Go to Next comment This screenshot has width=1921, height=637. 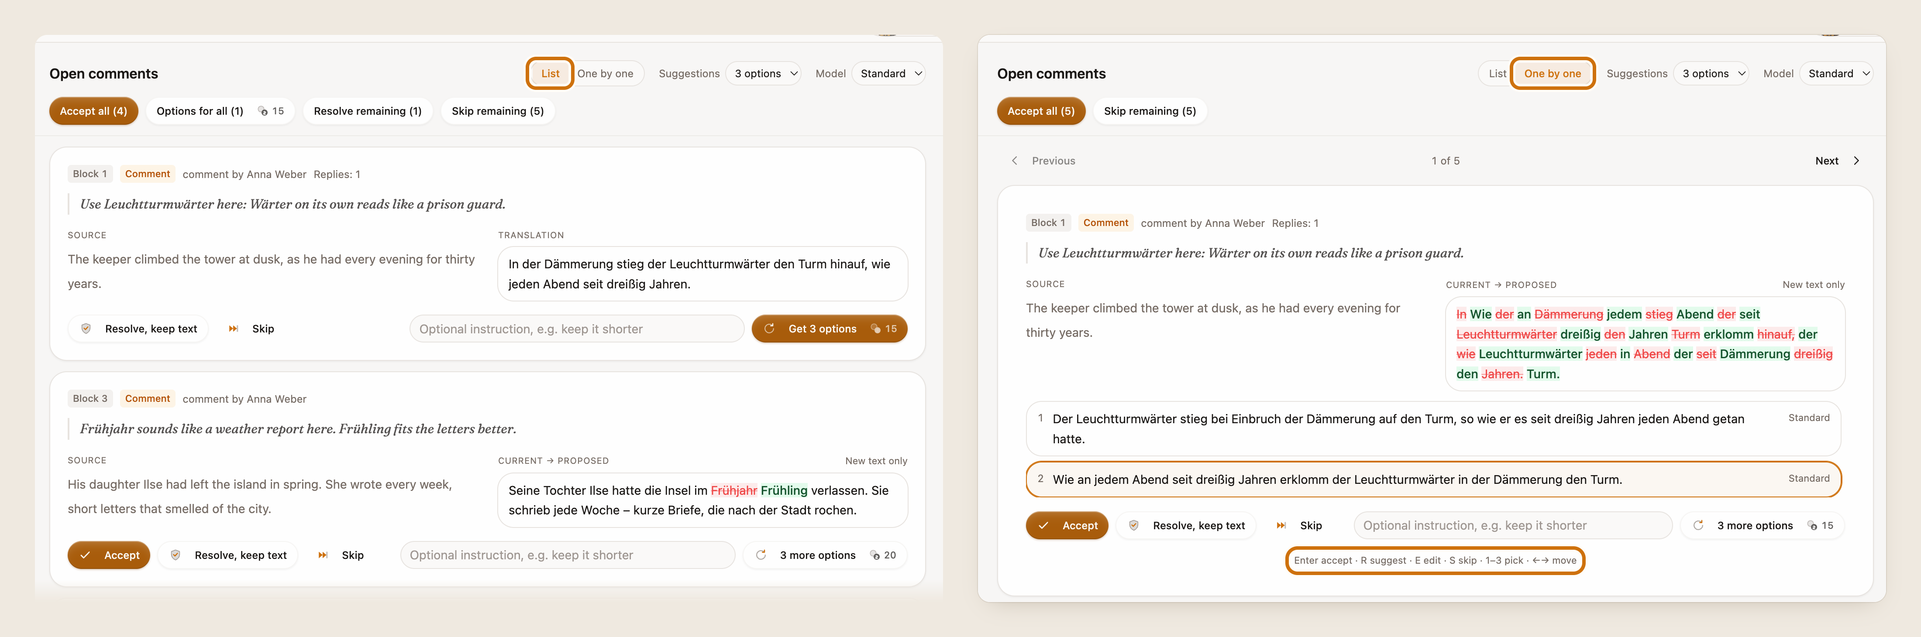coord(1838,160)
